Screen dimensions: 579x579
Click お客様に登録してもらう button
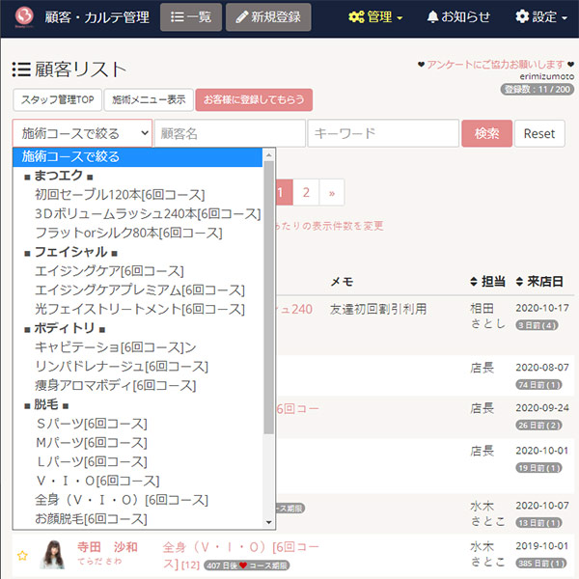pos(254,99)
